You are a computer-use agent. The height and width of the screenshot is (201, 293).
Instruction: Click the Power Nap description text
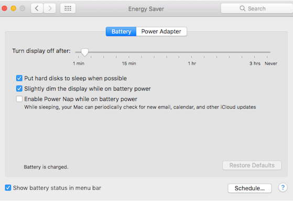(140, 107)
